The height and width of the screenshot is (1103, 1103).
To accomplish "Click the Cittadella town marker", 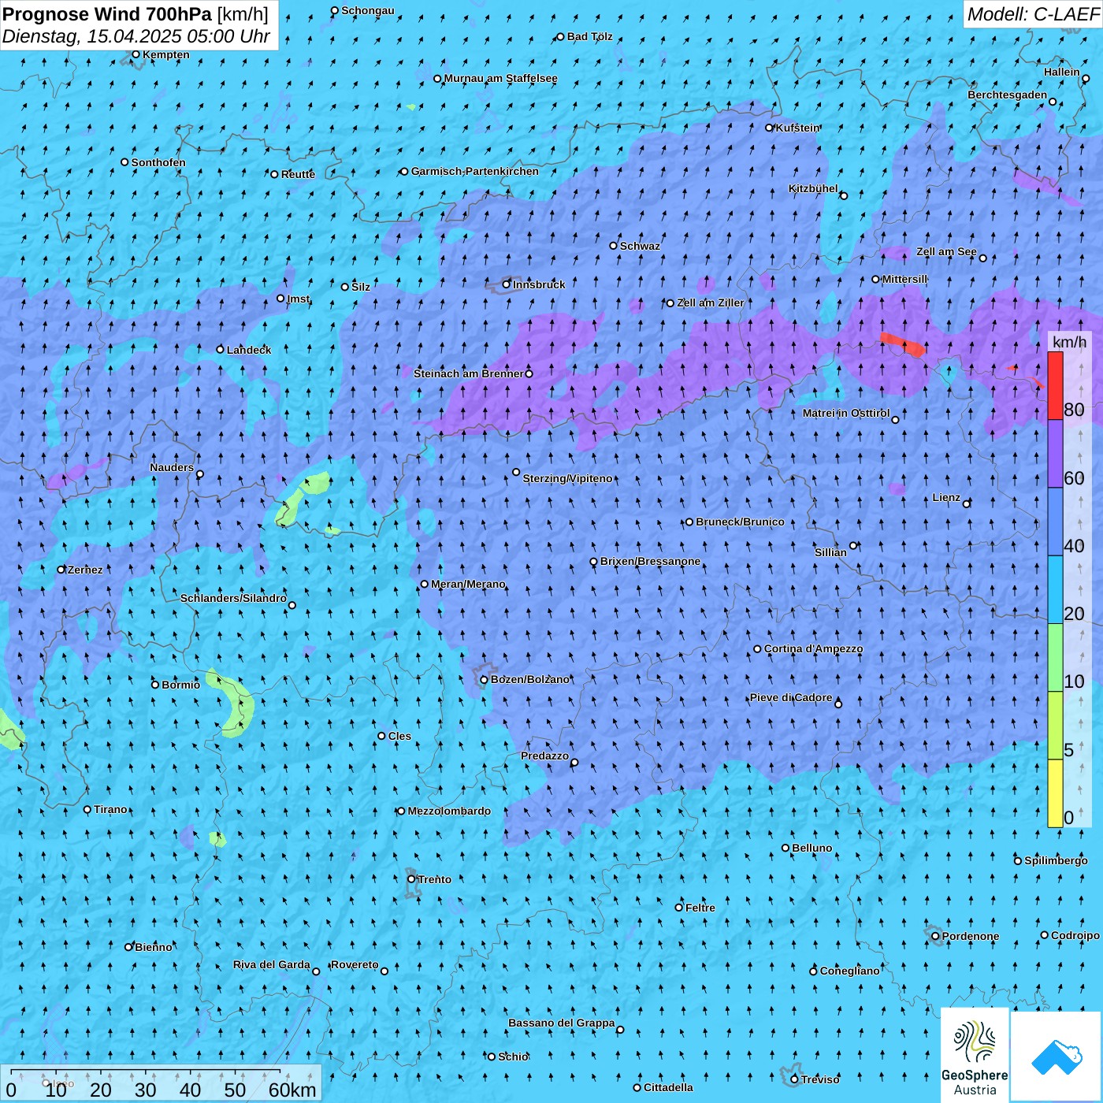I will coord(637,1087).
